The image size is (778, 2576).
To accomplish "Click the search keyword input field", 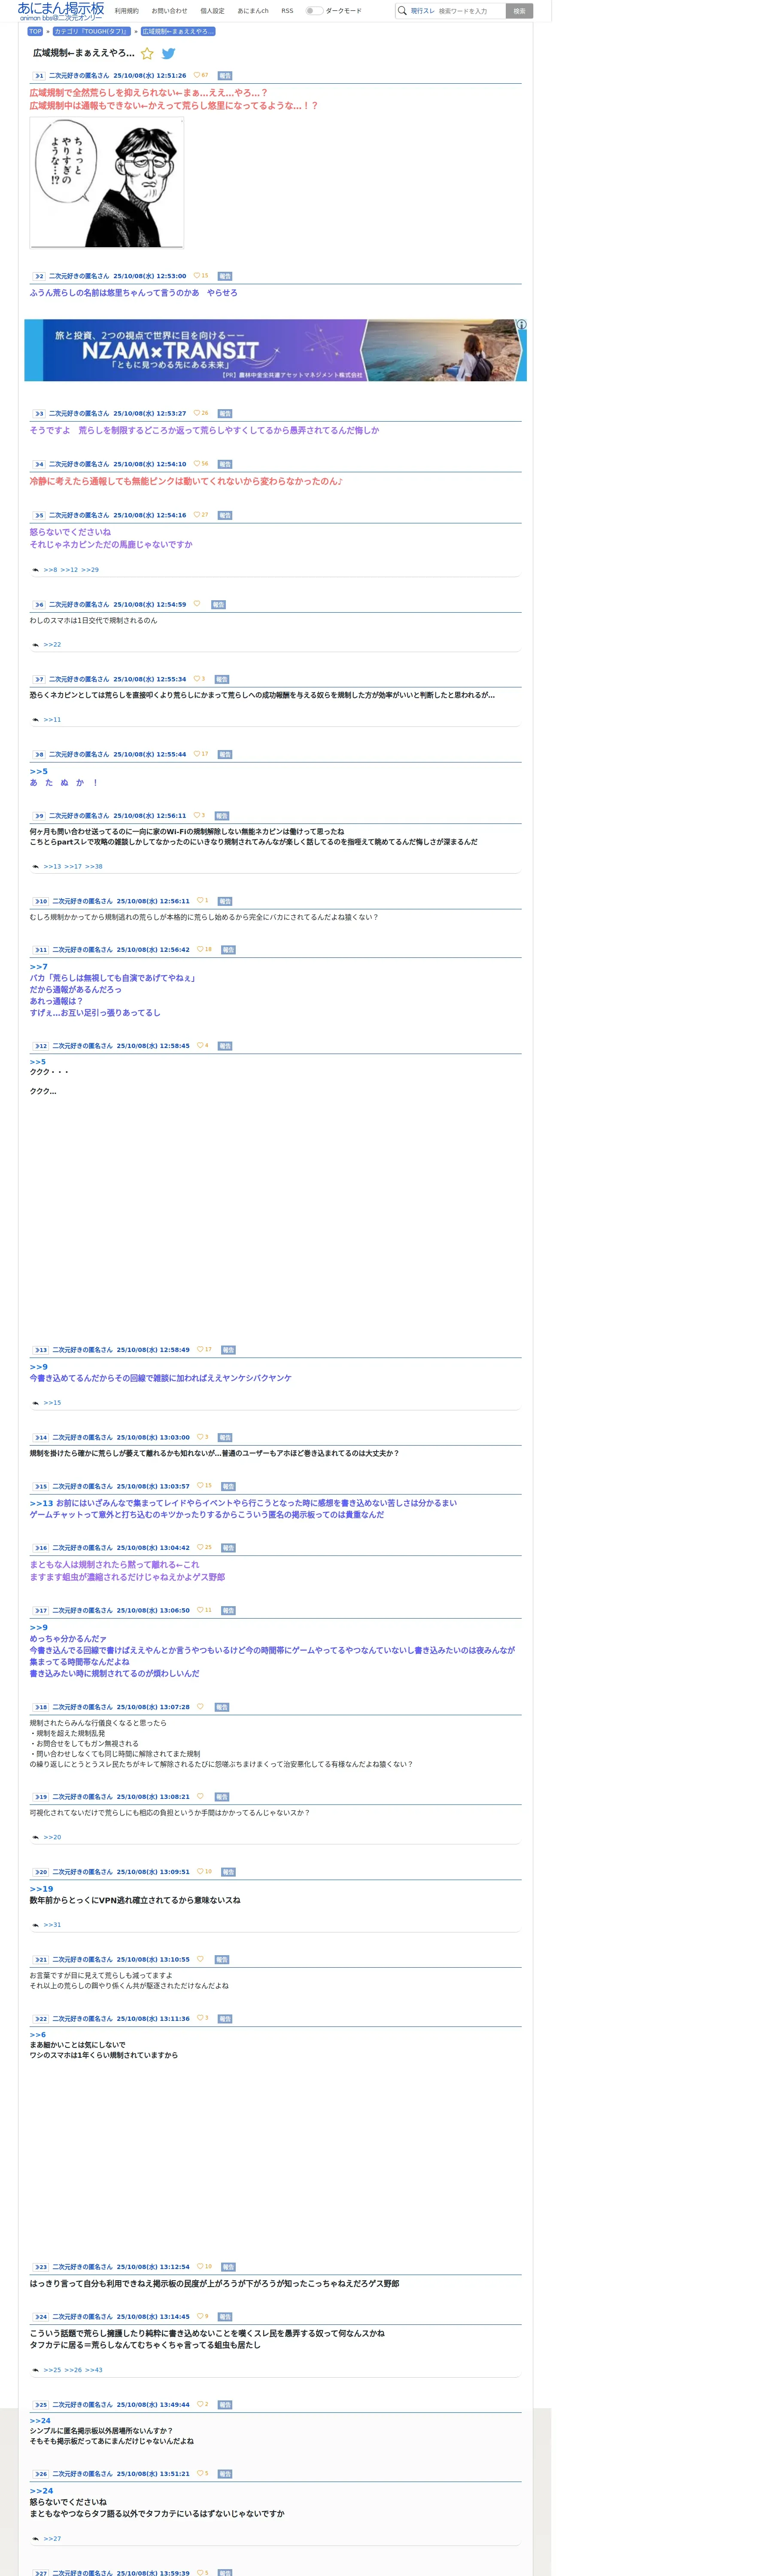I will point(470,11).
